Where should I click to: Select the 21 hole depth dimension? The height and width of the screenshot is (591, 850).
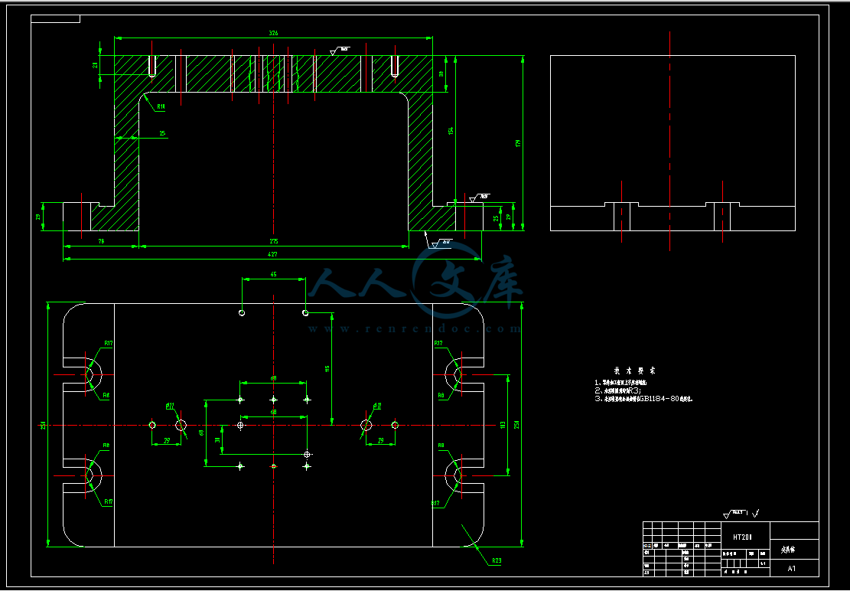tap(96, 65)
